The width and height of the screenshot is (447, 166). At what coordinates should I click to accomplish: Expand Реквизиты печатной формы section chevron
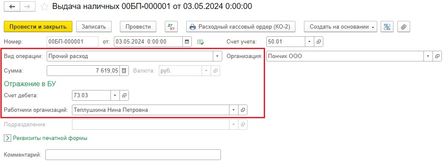[x=7, y=138]
